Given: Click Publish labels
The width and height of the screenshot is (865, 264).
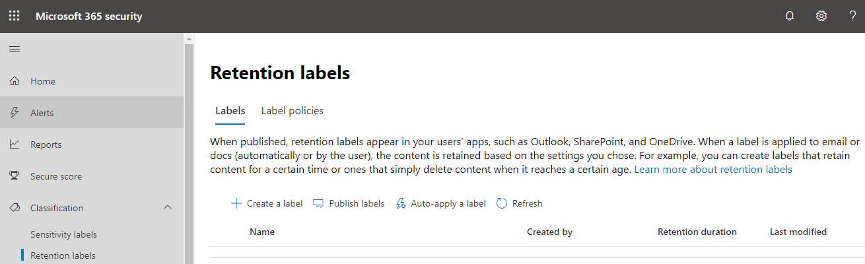Looking at the screenshot, I should click(349, 203).
